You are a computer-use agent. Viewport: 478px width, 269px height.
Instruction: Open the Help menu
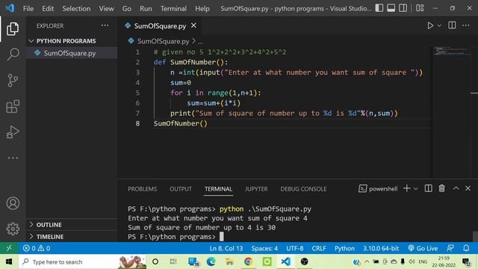pos(202,8)
